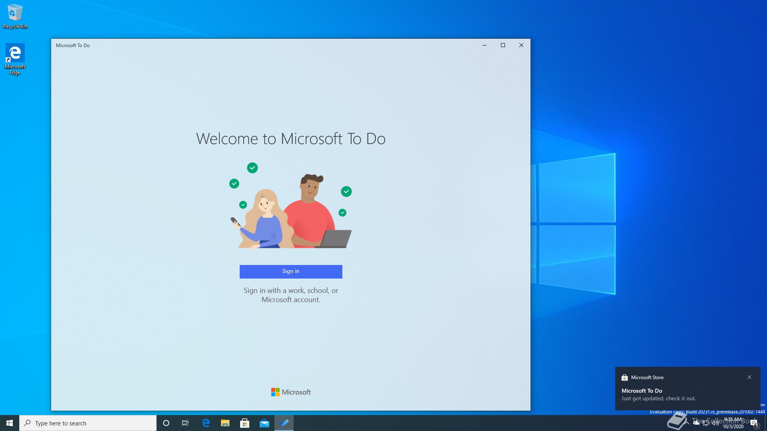
Task: Open Microsoft To Do in the taskbar
Action: [284, 423]
